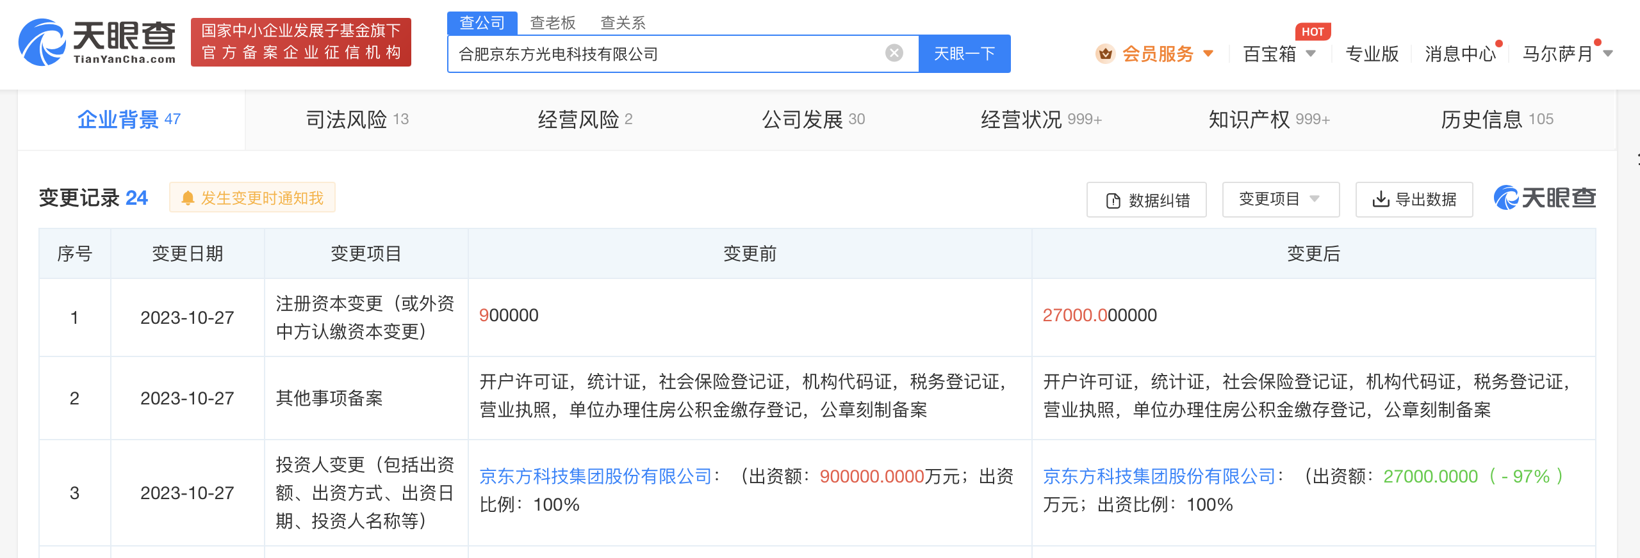Expand the 会员服务 dropdown arrow
The width and height of the screenshot is (1640, 558).
tap(1208, 54)
